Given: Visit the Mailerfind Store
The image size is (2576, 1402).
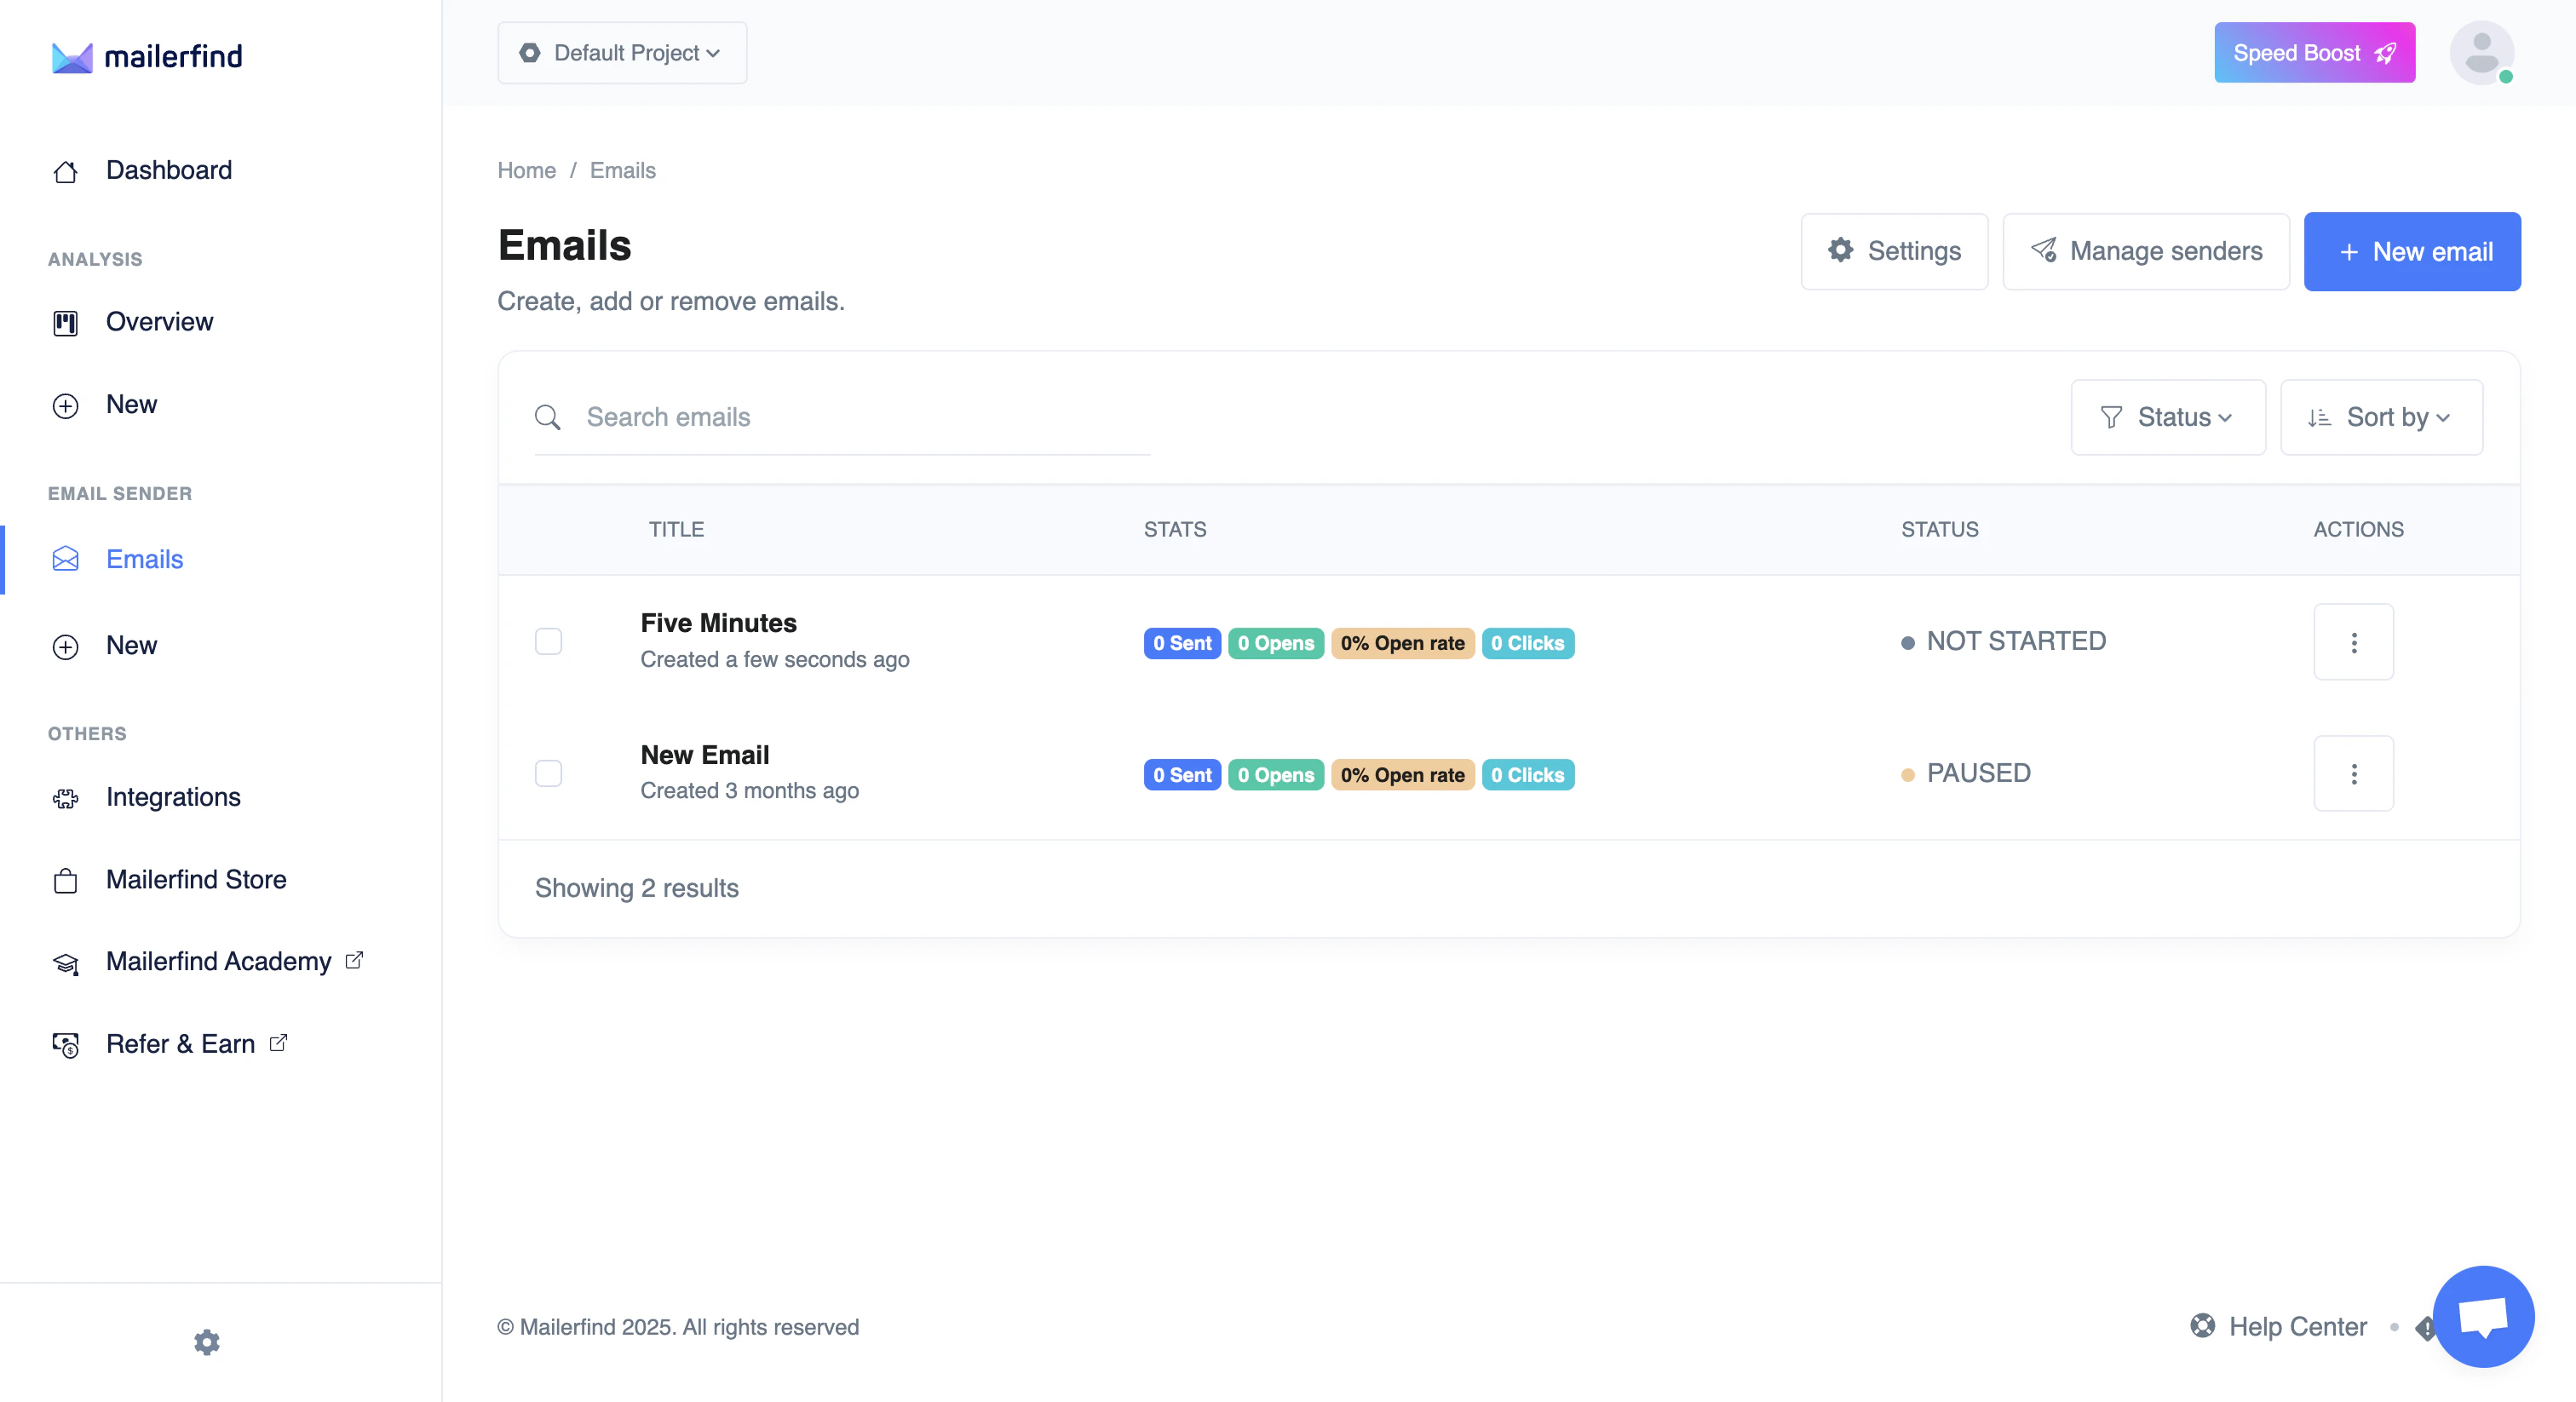Looking at the screenshot, I should pyautogui.click(x=195, y=880).
